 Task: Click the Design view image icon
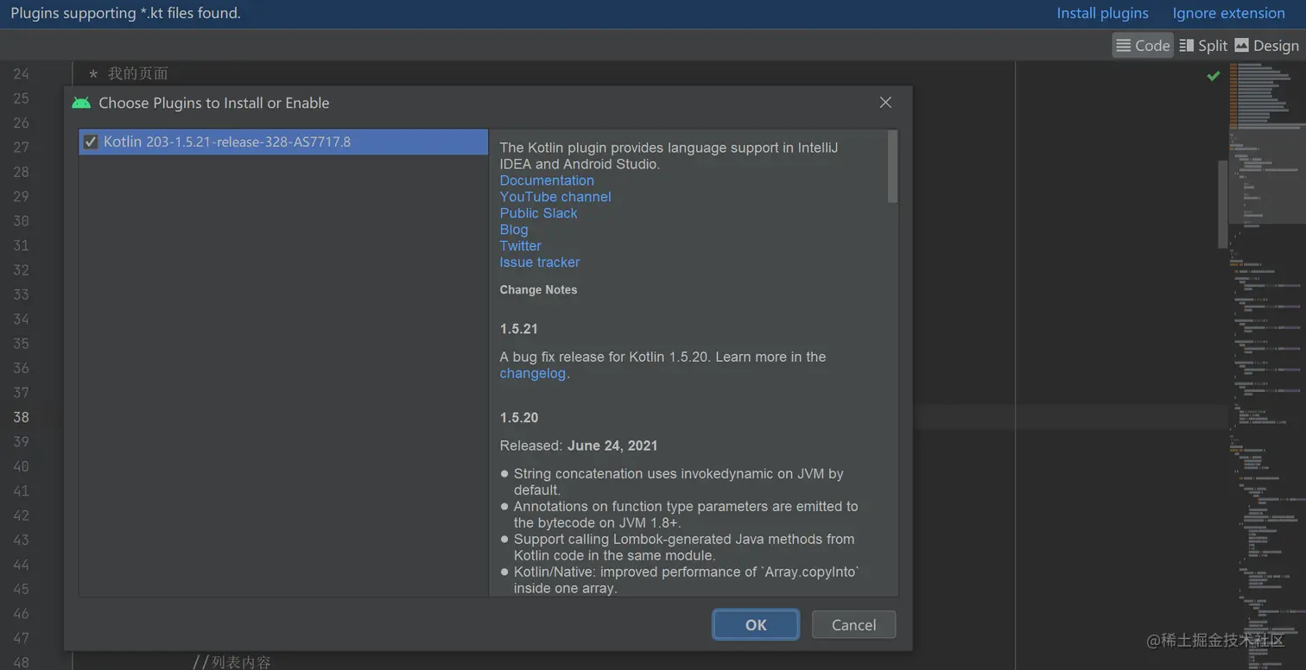point(1242,46)
